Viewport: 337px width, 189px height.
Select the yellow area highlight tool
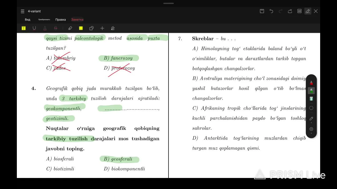(x=81, y=28)
